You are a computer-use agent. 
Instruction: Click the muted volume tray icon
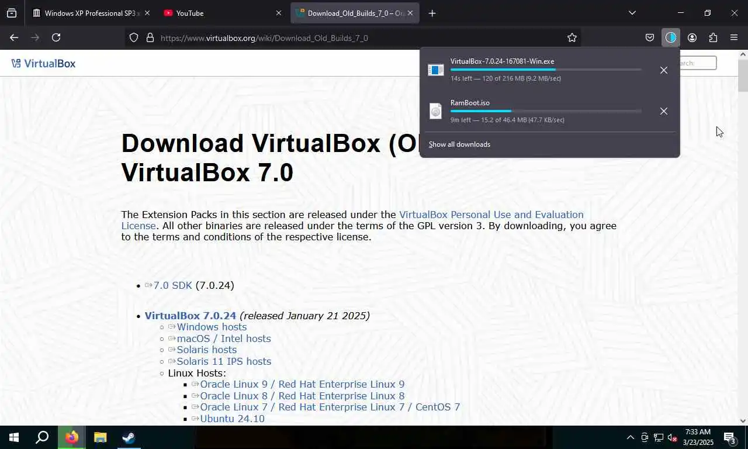(x=672, y=437)
